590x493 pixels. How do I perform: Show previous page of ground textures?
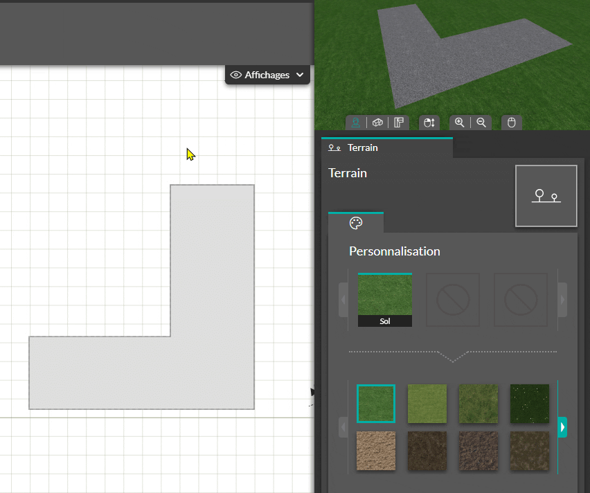(343, 427)
